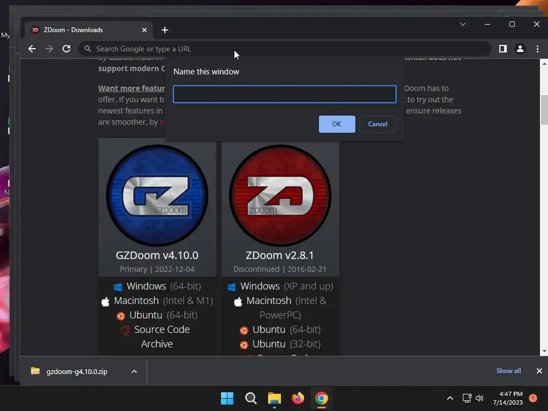548x411 pixels.
Task: Show hidden system tray icons
Action: coord(450,398)
